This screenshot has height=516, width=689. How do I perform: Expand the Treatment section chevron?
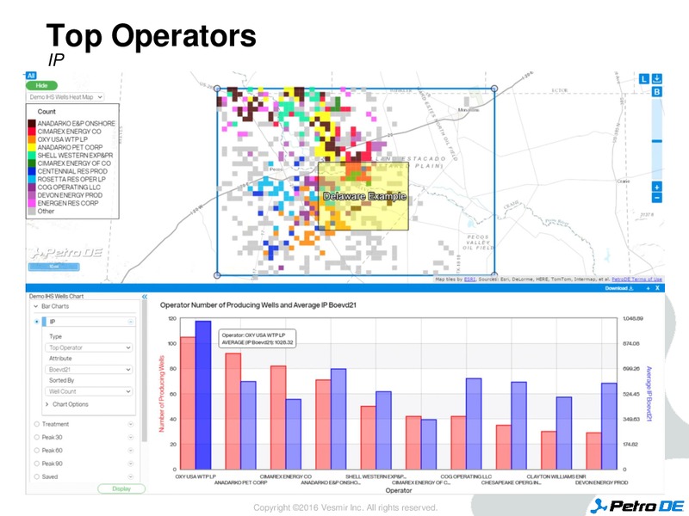[x=131, y=424]
